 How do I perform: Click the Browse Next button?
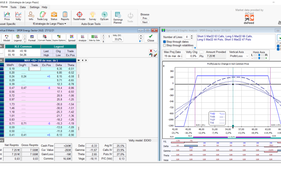[x=145, y=22]
